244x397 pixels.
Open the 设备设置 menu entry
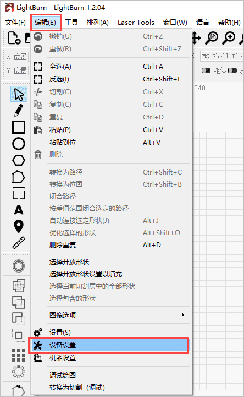(109, 345)
